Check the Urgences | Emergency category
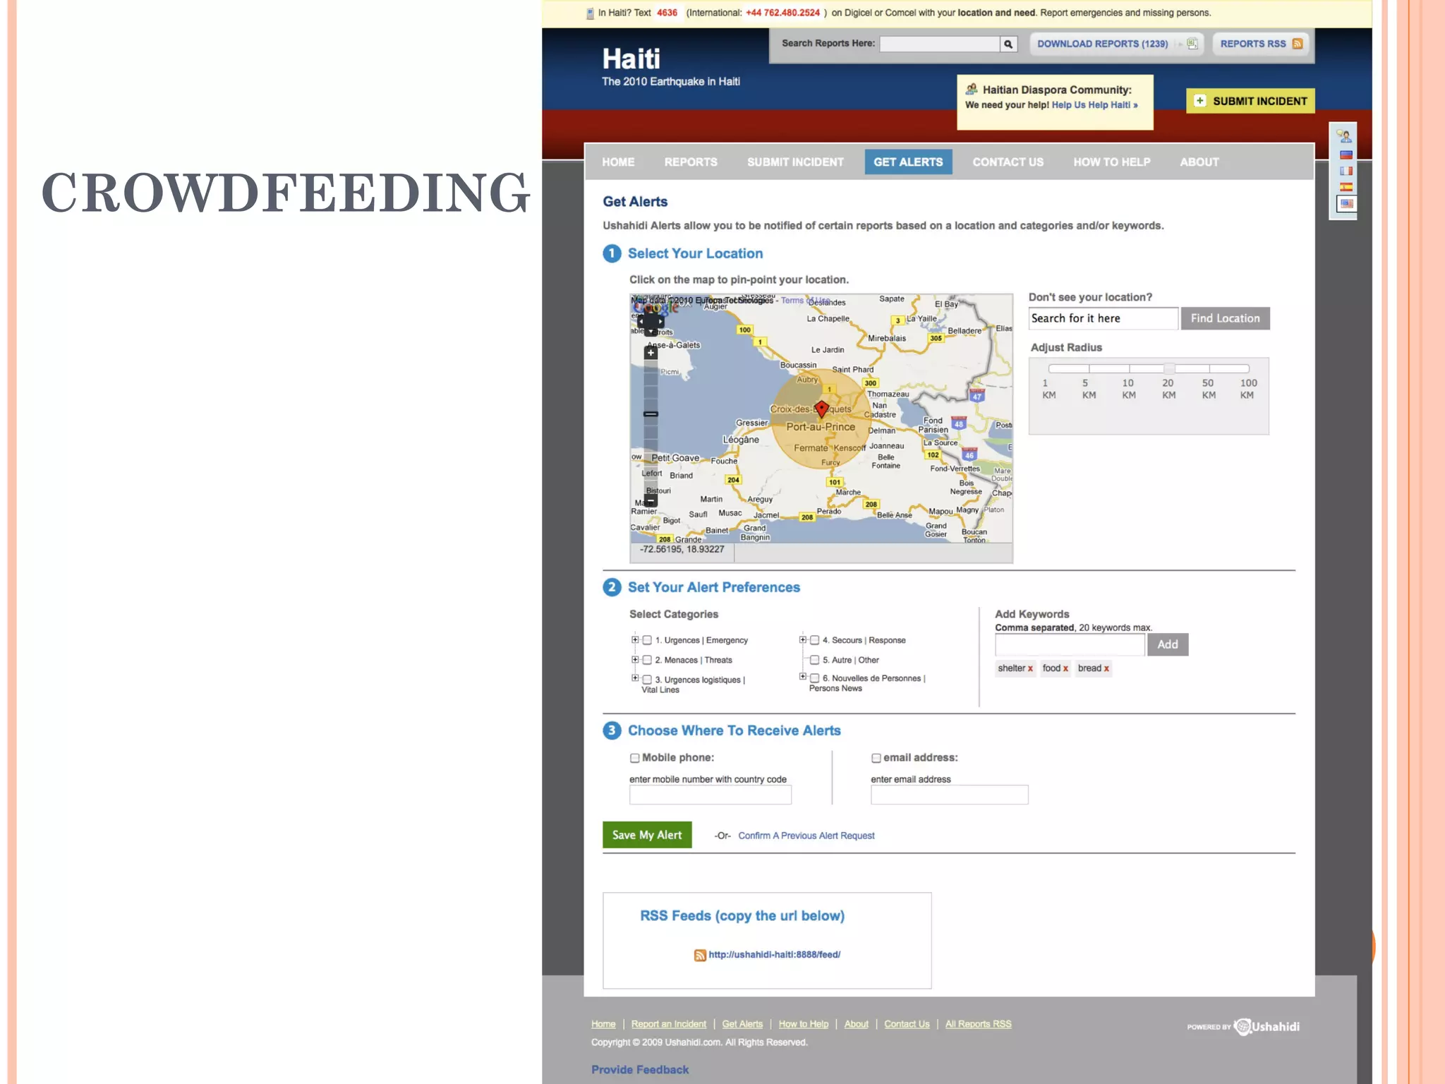 pyautogui.click(x=647, y=640)
